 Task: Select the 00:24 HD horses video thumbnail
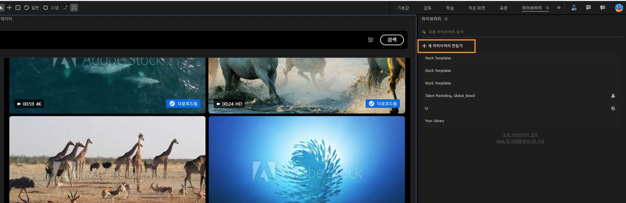pyautogui.click(x=307, y=86)
